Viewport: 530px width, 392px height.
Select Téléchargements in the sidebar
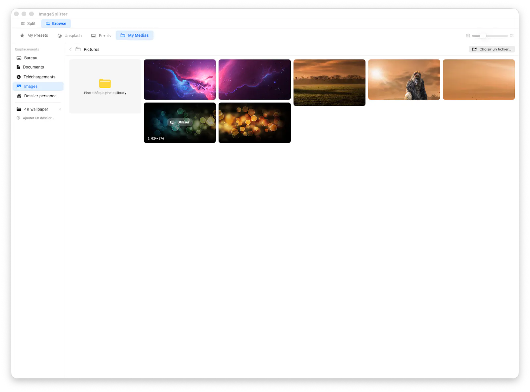tap(38, 77)
